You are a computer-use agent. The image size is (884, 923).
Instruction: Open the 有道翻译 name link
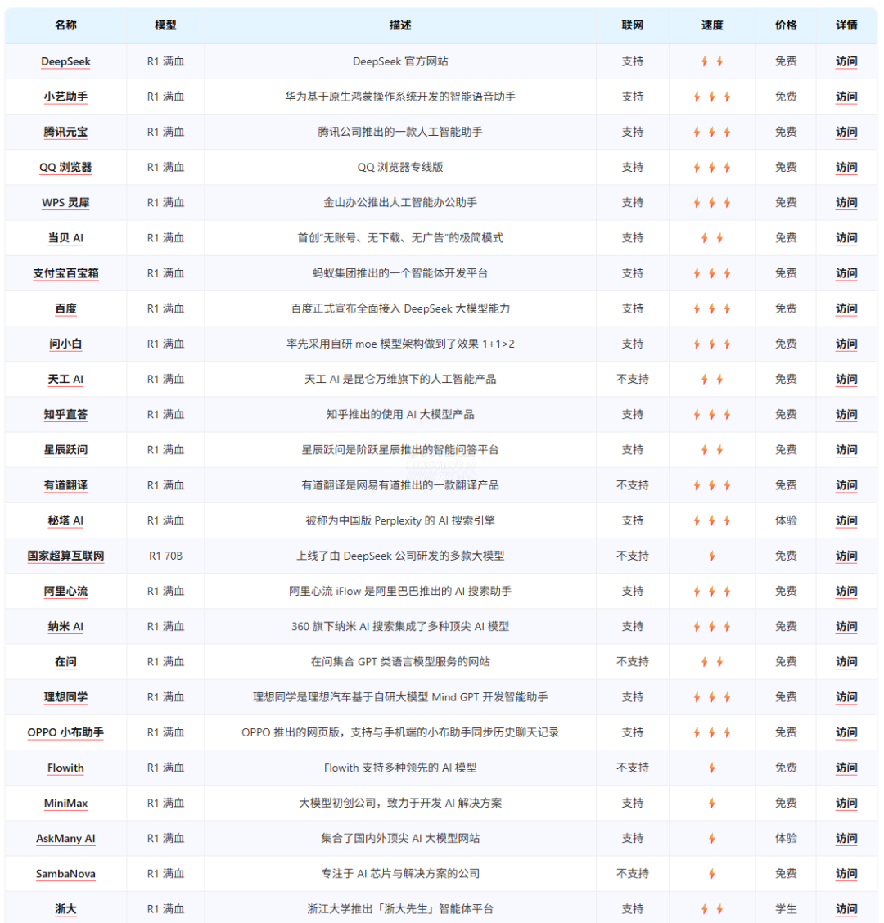(65, 485)
